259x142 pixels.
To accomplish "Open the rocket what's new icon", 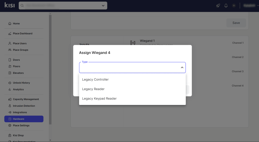I will coord(218,6).
